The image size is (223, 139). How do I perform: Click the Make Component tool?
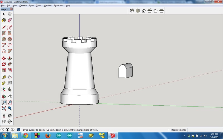(9, 14)
